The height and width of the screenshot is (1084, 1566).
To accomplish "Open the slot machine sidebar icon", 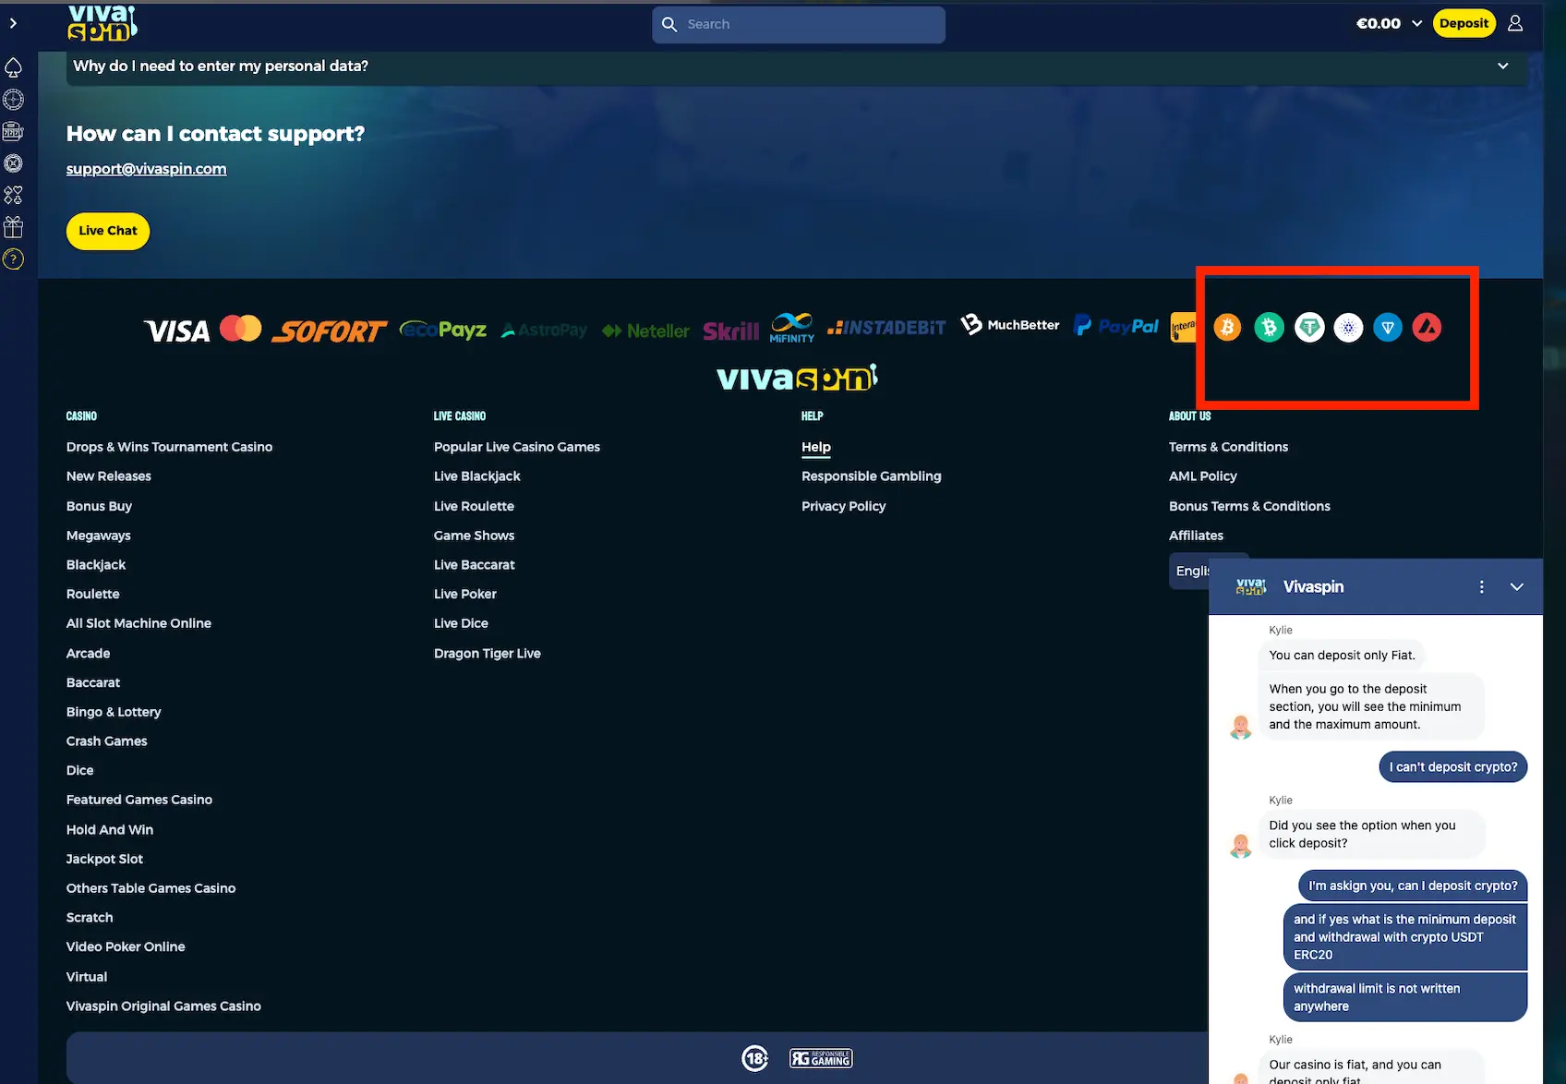I will pos(13,131).
